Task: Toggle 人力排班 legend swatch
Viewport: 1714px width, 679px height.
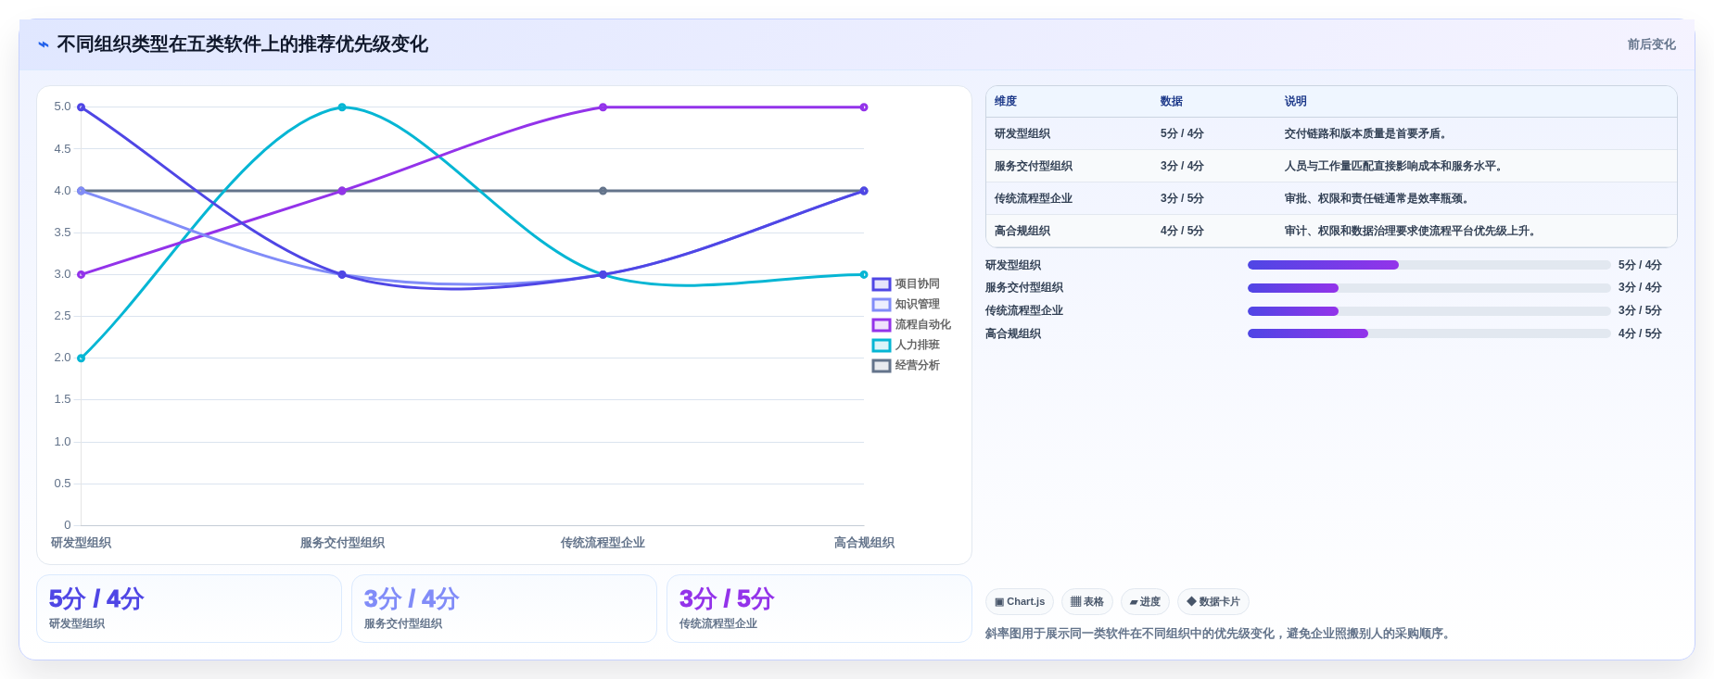Action: coord(882,346)
